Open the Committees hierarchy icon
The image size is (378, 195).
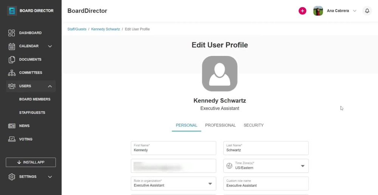tap(12, 73)
